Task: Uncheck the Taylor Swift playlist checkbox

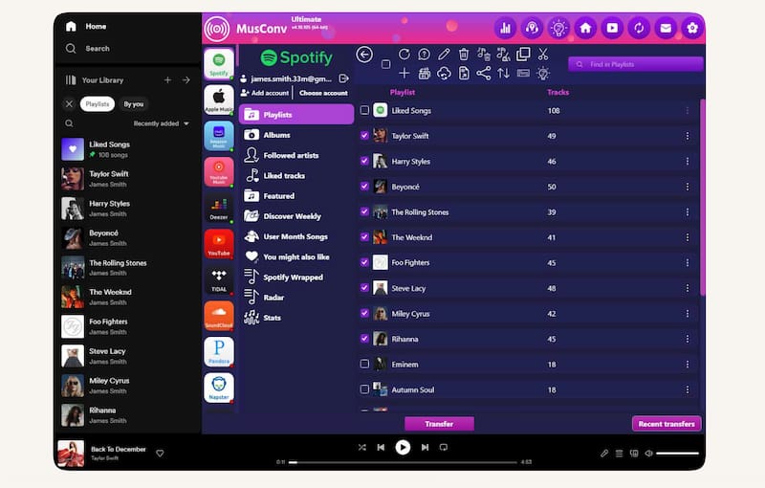Action: (x=364, y=136)
